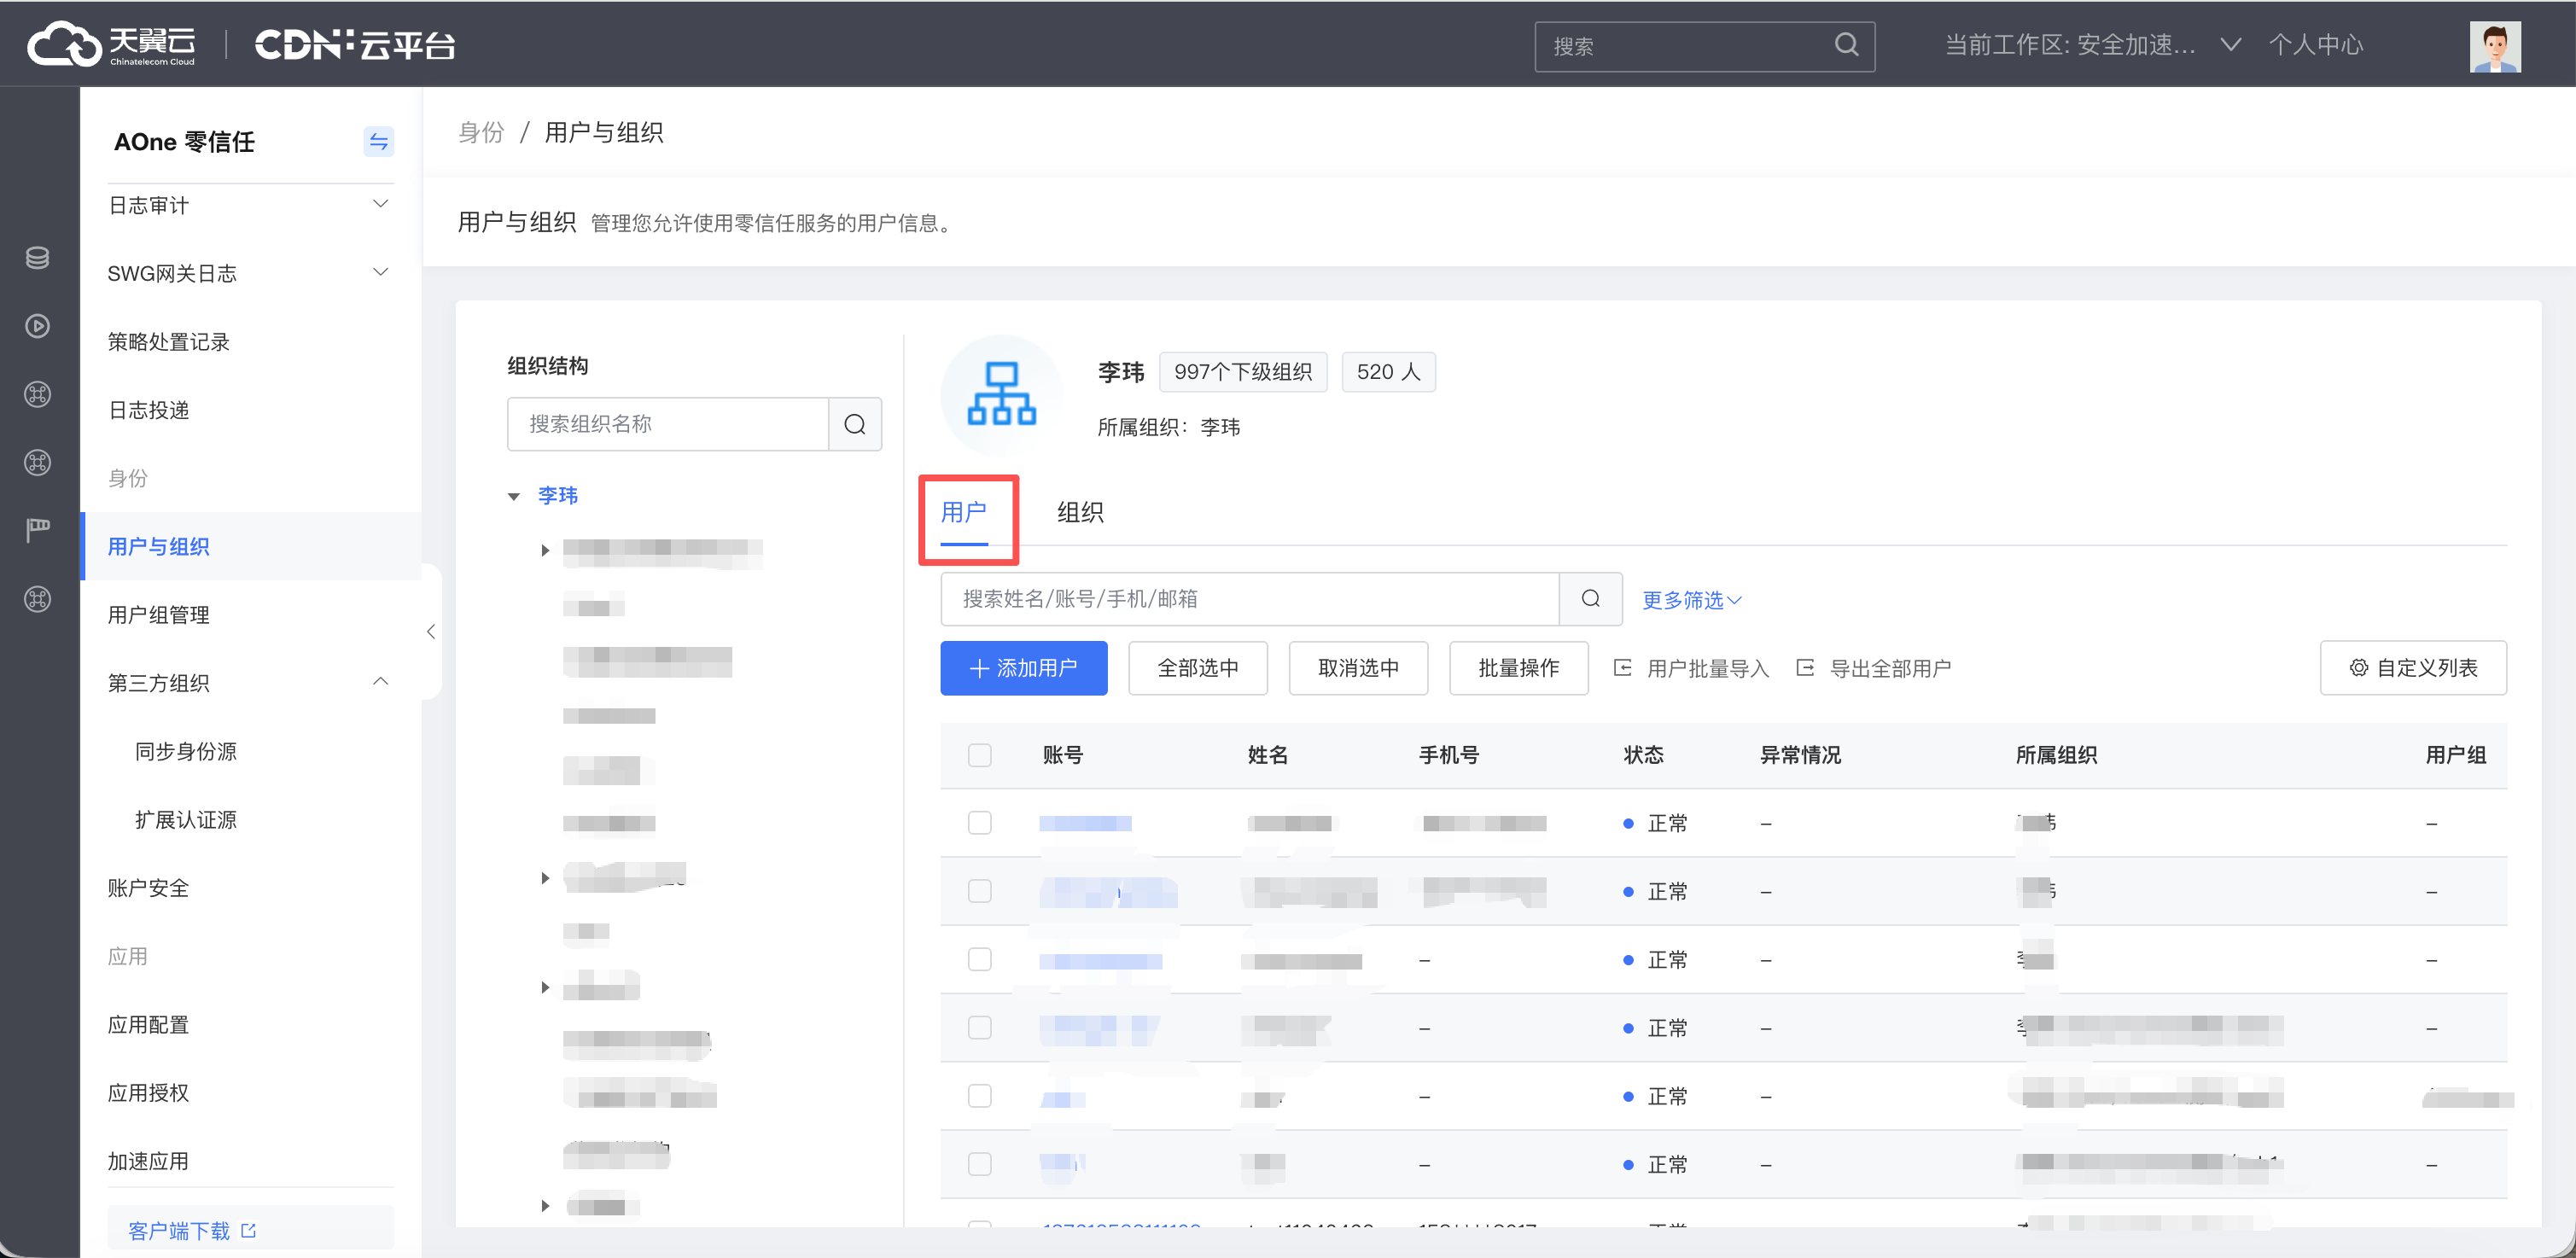The height and width of the screenshot is (1258, 2576).
Task: Open 用户组管理 in the sidebar
Action: coord(159,615)
